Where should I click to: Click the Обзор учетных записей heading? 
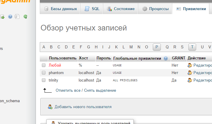pyautogui.click(x=84, y=28)
